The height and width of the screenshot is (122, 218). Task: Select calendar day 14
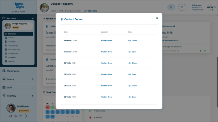77,112
